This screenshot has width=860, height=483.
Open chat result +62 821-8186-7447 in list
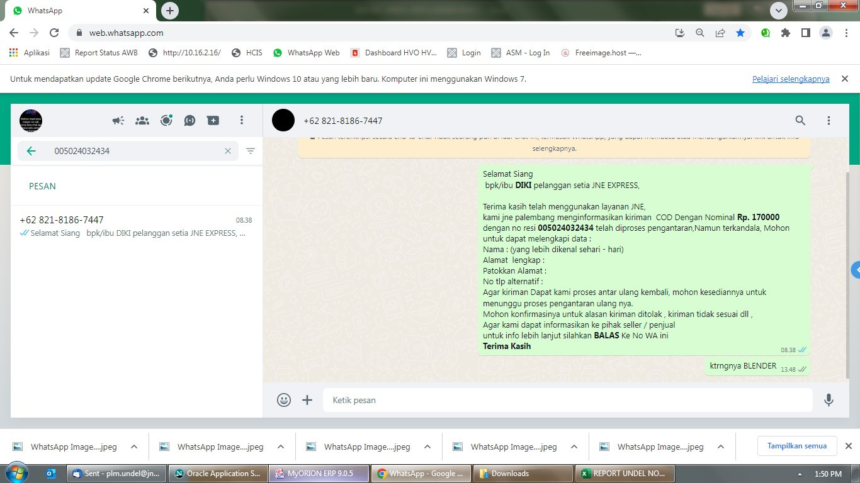136,226
